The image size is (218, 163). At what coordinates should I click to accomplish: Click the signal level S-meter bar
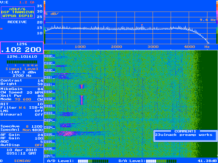point(22,62)
